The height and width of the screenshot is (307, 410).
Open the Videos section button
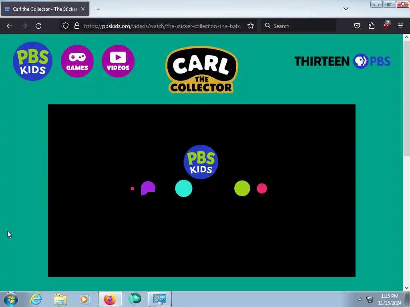pyautogui.click(x=118, y=61)
